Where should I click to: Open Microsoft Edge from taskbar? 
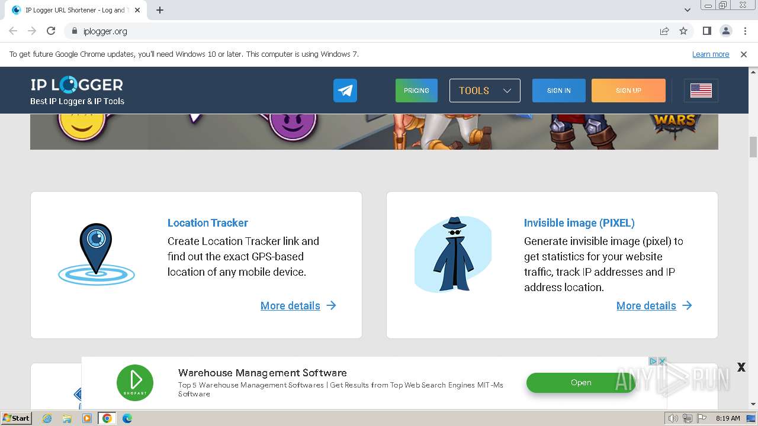127,418
